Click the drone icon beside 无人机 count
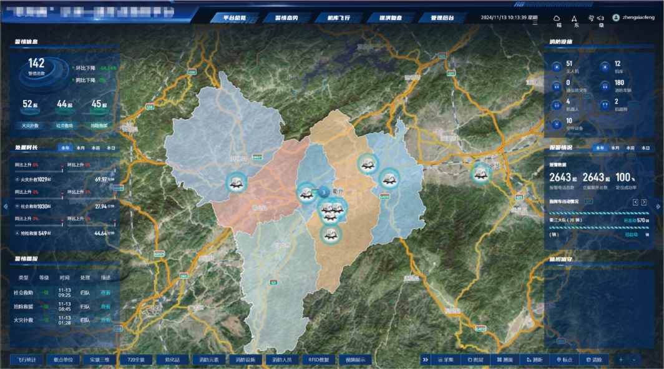 point(555,66)
